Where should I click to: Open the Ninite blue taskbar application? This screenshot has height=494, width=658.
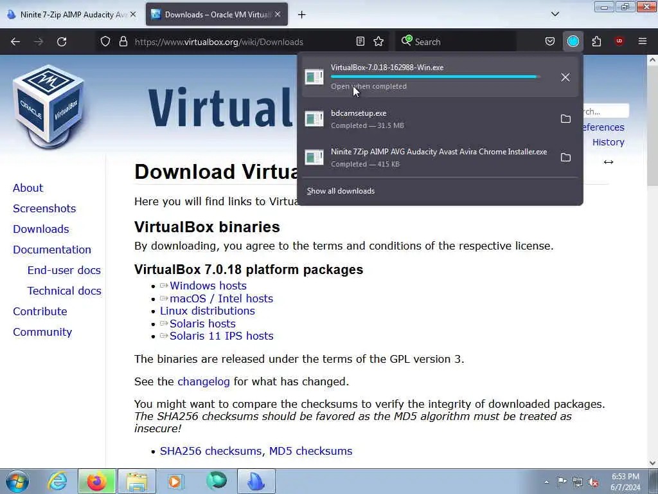256,481
